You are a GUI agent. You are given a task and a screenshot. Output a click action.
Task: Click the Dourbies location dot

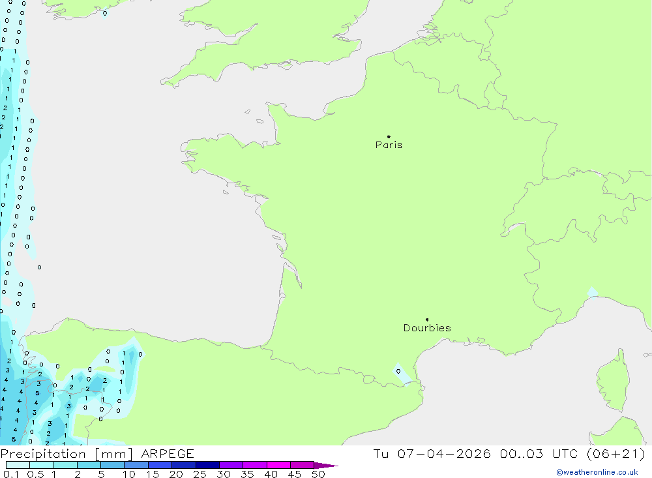(x=427, y=320)
